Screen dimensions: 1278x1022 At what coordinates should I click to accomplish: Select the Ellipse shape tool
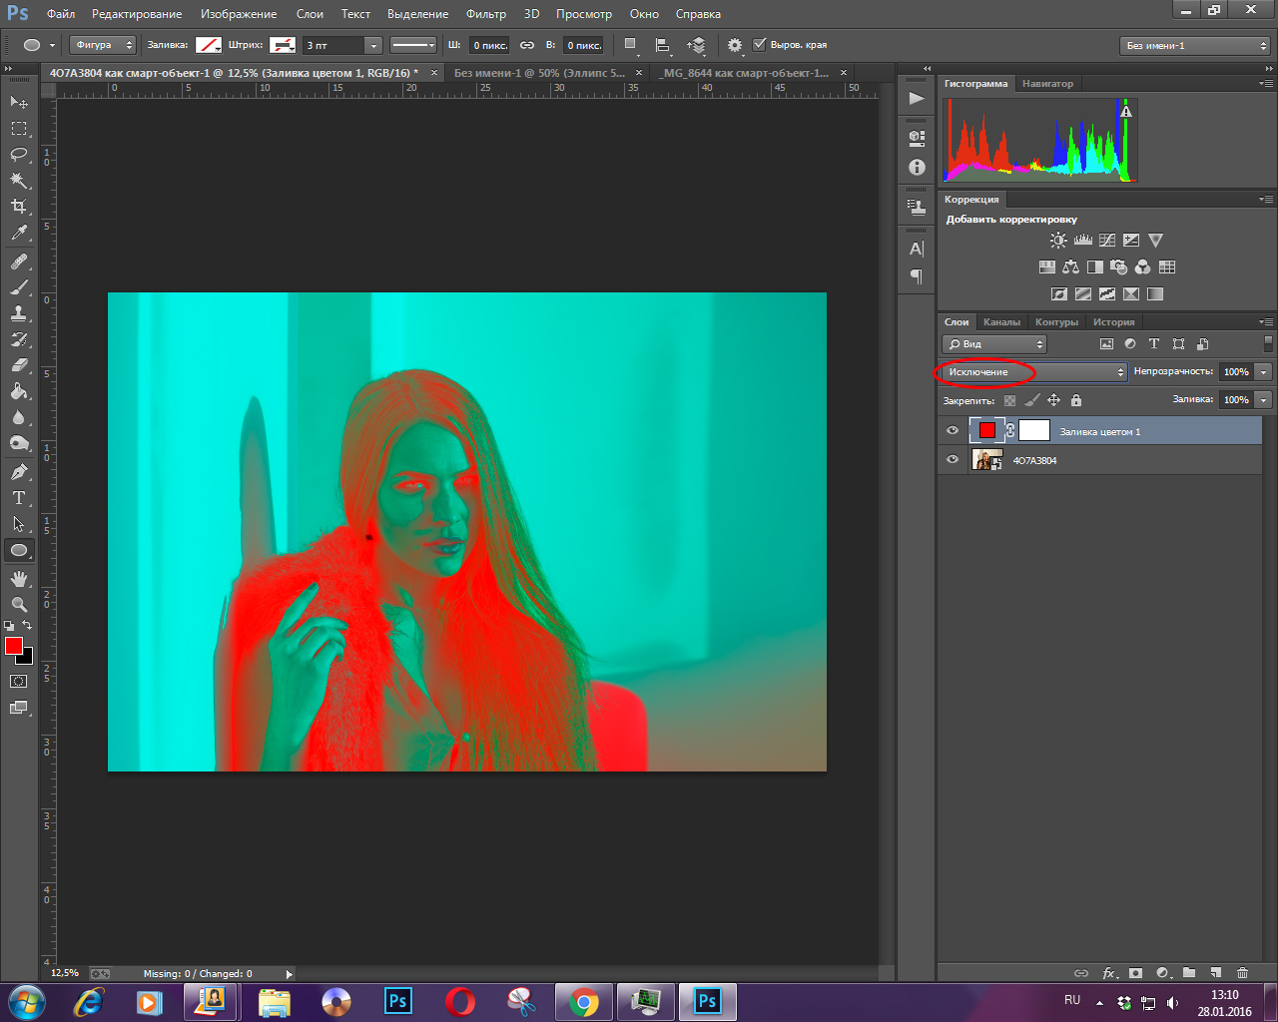[x=19, y=550]
